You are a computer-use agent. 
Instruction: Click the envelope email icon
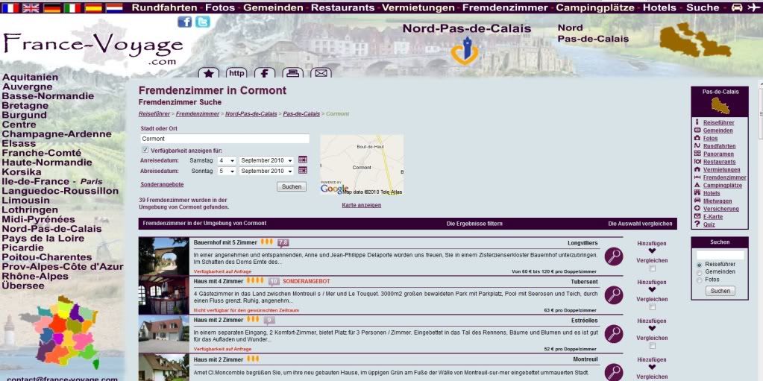point(321,73)
